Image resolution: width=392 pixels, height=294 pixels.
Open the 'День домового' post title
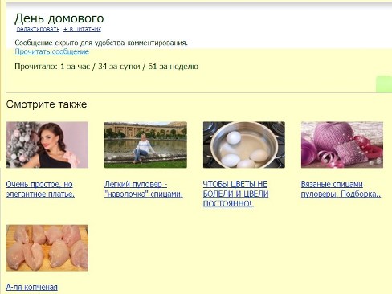[59, 18]
